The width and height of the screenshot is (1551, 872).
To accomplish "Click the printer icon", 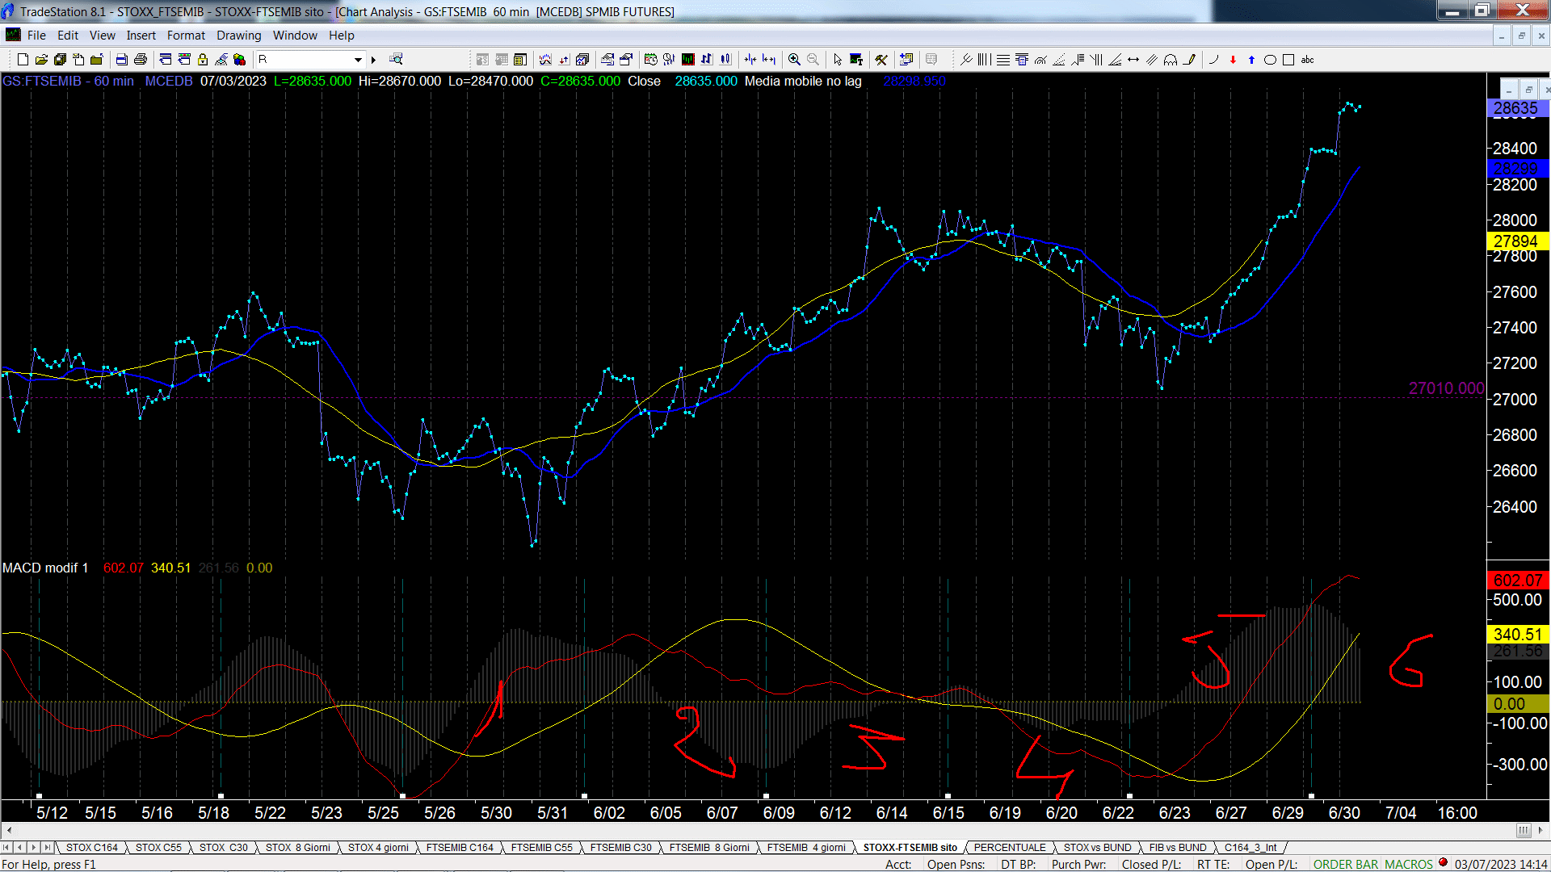I will [141, 60].
